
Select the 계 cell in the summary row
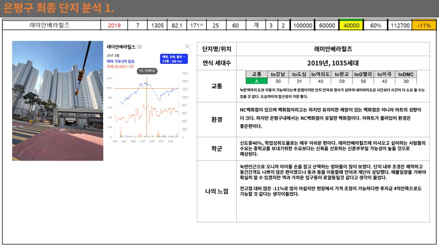coord(256,25)
